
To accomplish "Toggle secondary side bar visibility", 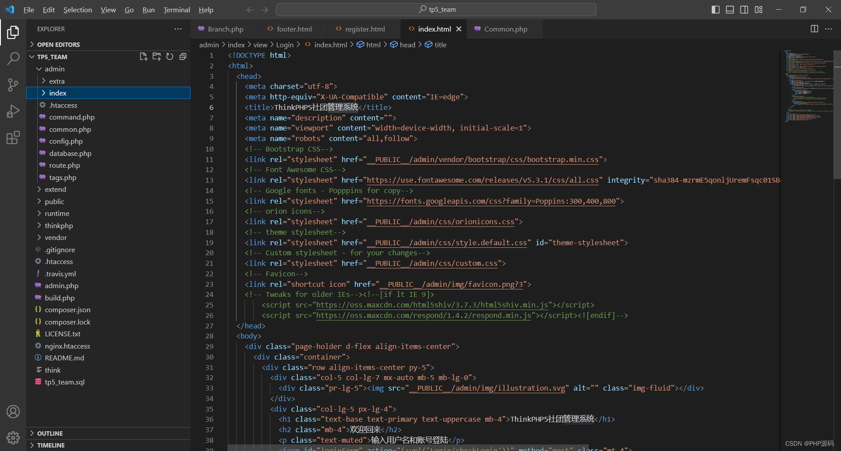I will coord(744,10).
